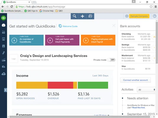Click PAID LAST 30 DAYS label
The image size is (158, 118).
89,98
